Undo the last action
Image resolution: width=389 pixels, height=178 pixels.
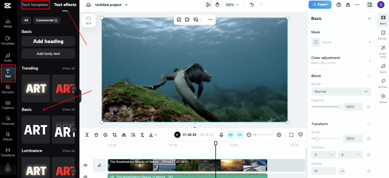click(252, 5)
